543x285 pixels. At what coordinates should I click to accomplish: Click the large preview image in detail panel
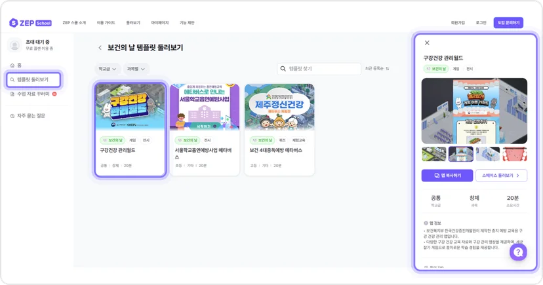click(474, 111)
